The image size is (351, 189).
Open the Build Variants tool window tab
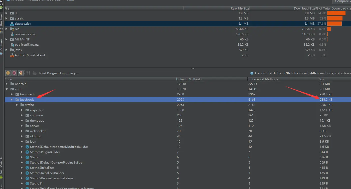tap(2, 167)
